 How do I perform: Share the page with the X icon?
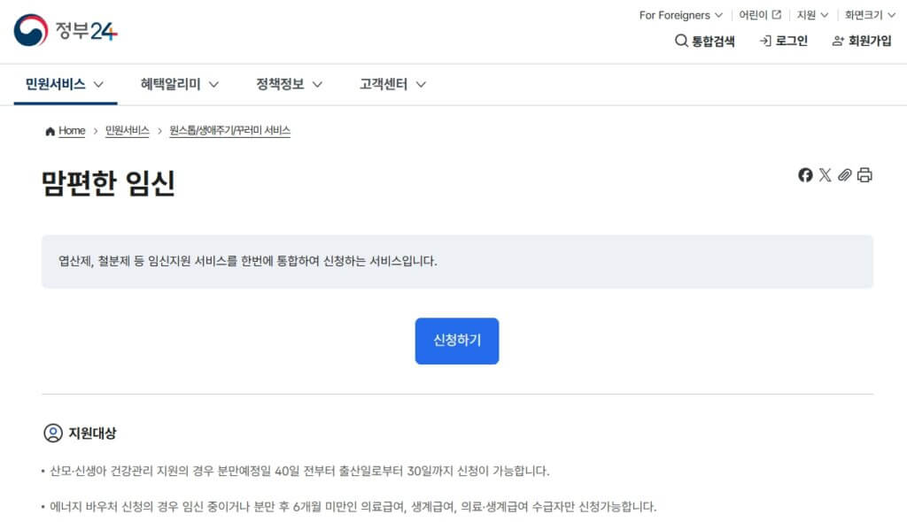tap(825, 175)
